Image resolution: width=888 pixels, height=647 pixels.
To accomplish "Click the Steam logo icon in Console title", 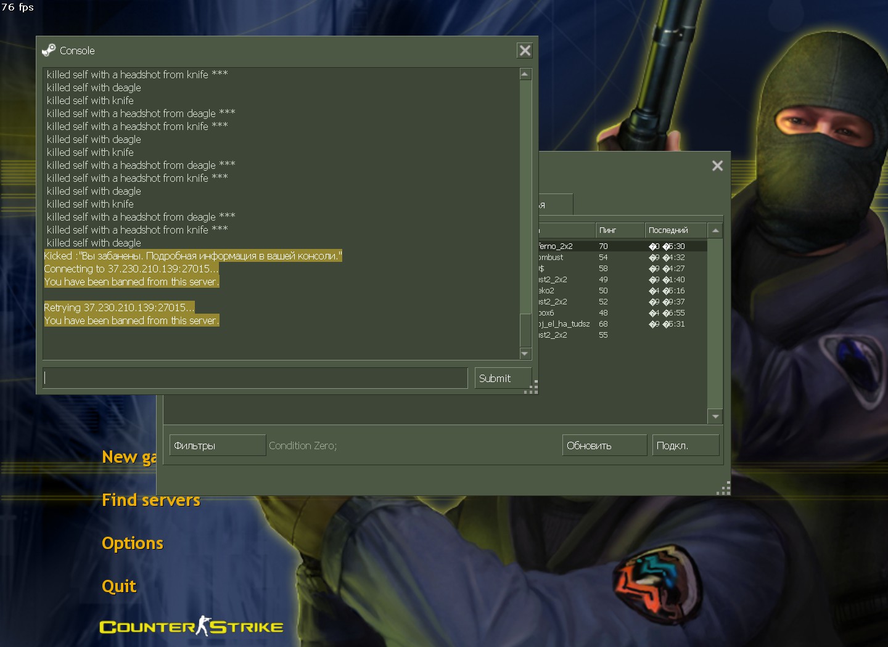I will pos(49,51).
